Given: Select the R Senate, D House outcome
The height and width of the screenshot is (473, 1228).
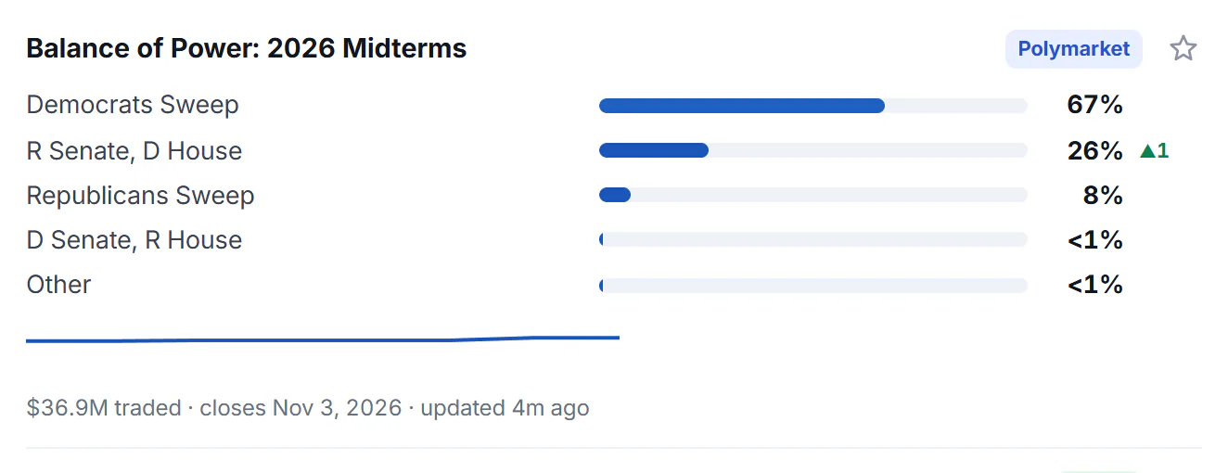Looking at the screenshot, I should pos(134,150).
